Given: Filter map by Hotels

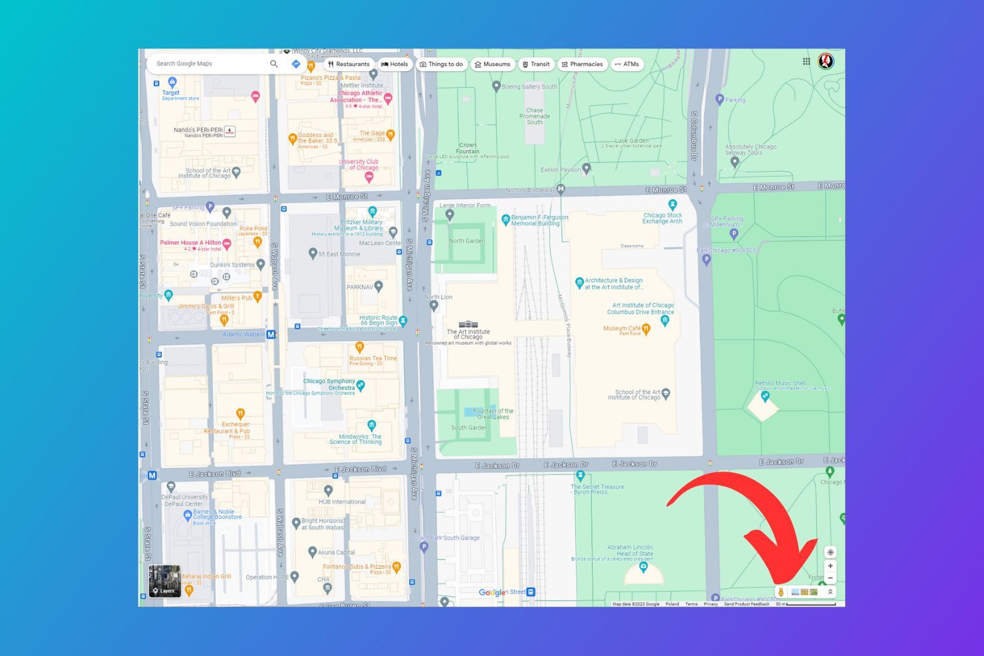Looking at the screenshot, I should pyautogui.click(x=394, y=64).
